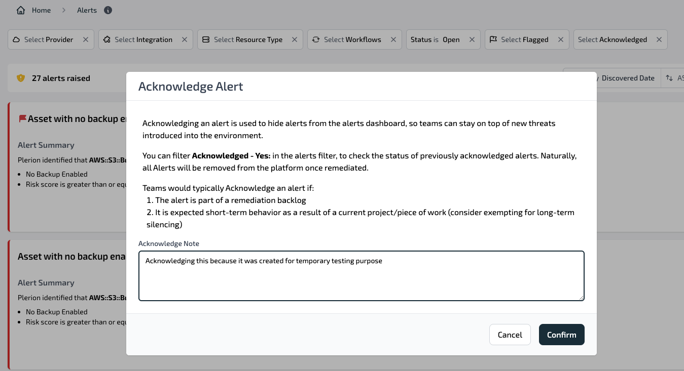Click the first alert's No Backup Enabled bullet
The height and width of the screenshot is (371, 684).
57,174
